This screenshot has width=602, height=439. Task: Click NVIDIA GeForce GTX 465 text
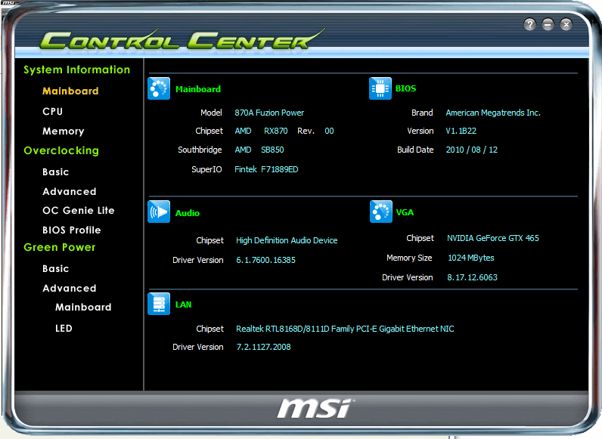pyautogui.click(x=493, y=238)
